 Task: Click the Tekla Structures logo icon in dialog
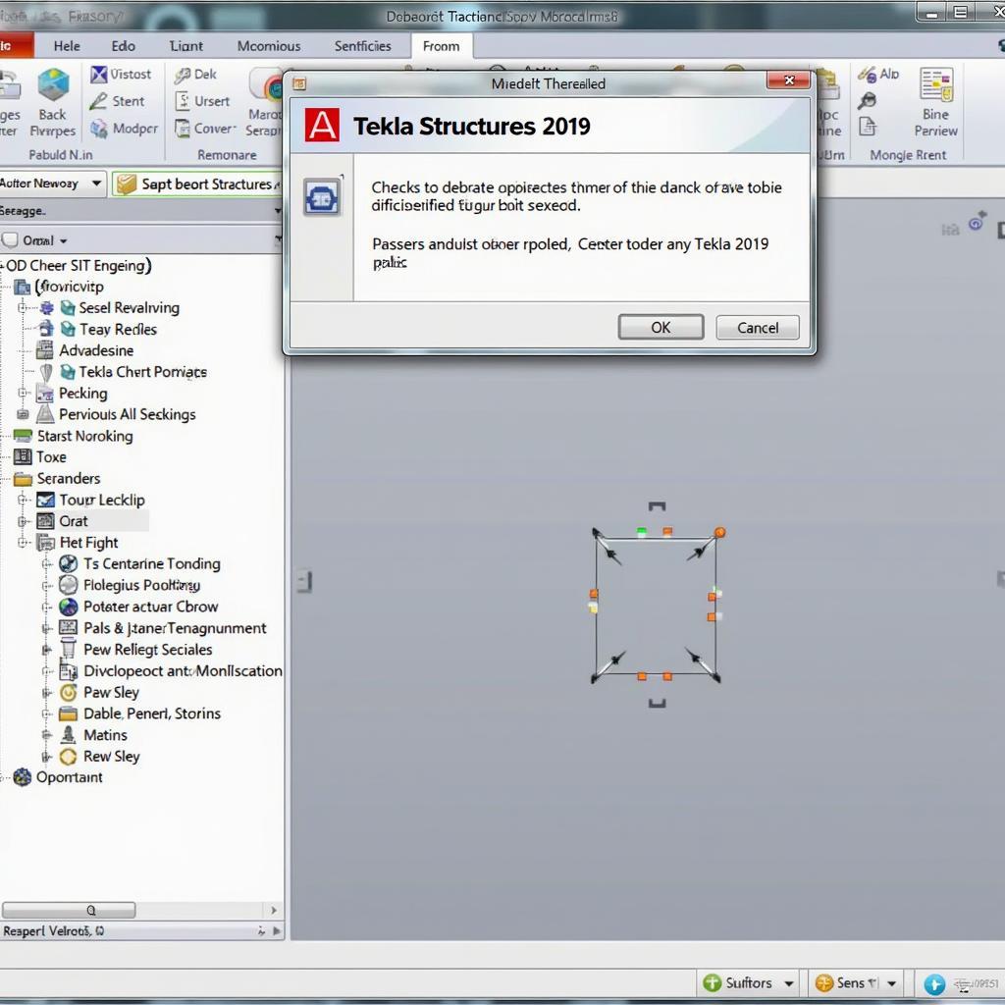[x=322, y=125]
